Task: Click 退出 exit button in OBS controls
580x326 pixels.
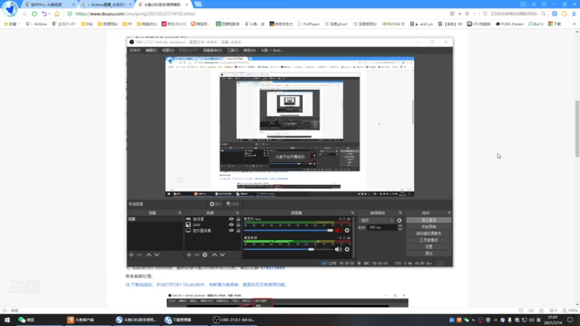Action: click(428, 253)
